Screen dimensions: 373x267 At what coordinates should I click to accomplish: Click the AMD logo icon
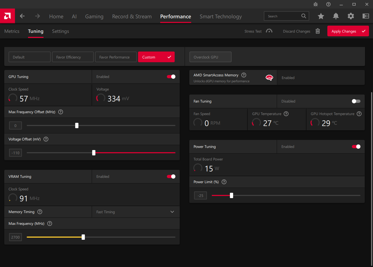[x=7, y=16]
